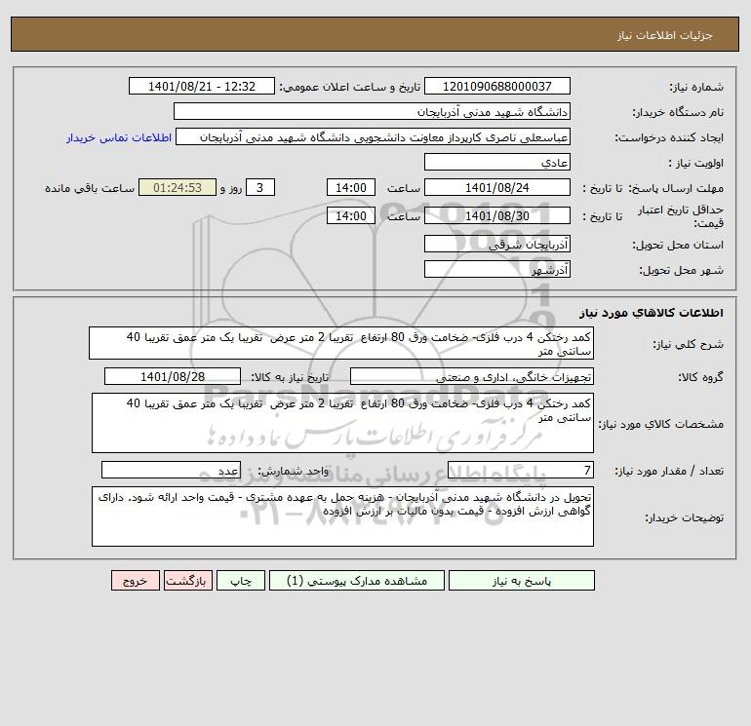Image resolution: width=751 pixels, height=726 pixels.
Task: Click price validity date 1401/08/30
Action: (x=497, y=215)
